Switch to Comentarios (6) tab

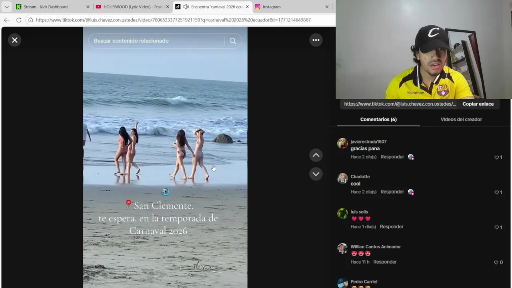coord(378,120)
